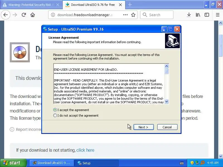Click the security shield tray icon
223x167 pixels.
pyautogui.click(x=192, y=163)
